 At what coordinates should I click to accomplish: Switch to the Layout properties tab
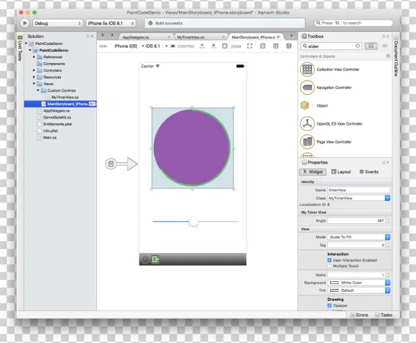tap(341, 172)
